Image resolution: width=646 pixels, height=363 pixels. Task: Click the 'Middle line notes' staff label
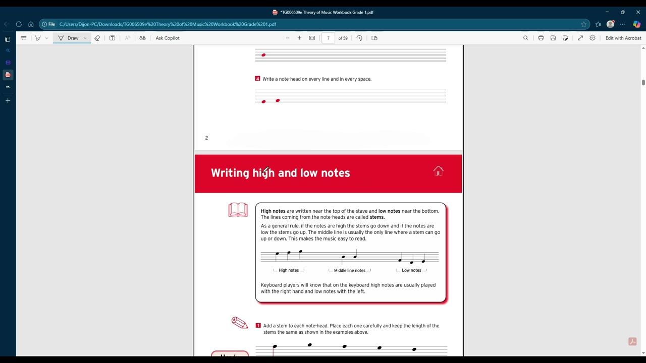pos(350,270)
